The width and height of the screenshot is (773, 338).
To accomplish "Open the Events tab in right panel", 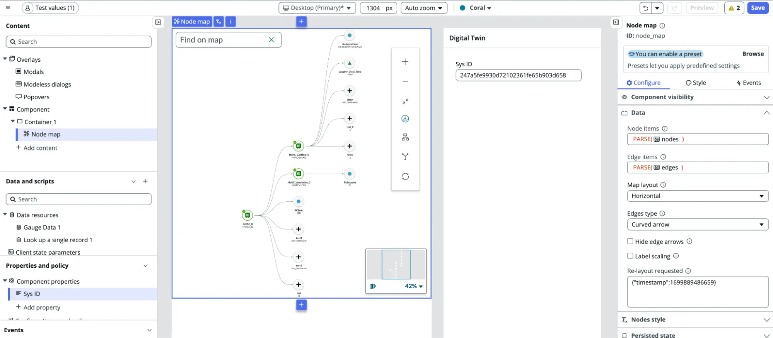I will 748,83.
